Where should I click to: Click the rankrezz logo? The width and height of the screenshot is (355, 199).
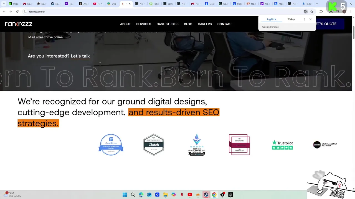pos(19,24)
